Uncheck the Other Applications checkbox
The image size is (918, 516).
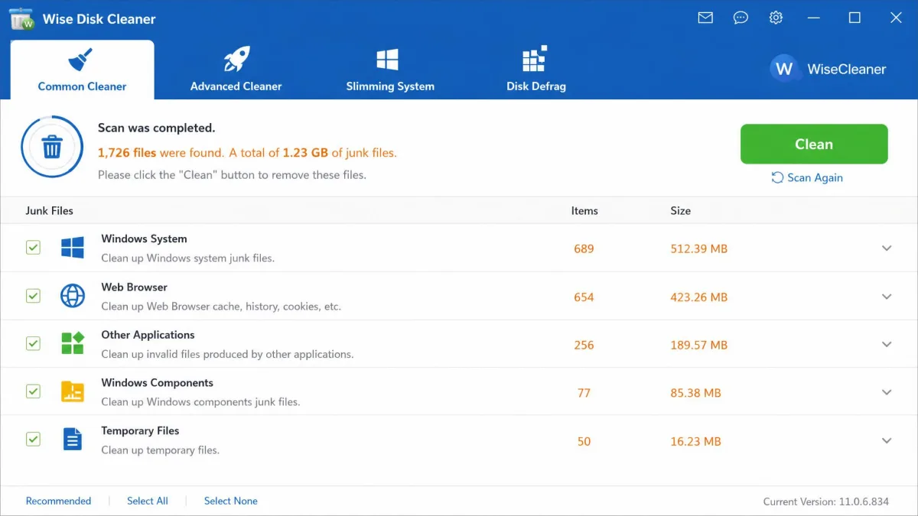33,343
